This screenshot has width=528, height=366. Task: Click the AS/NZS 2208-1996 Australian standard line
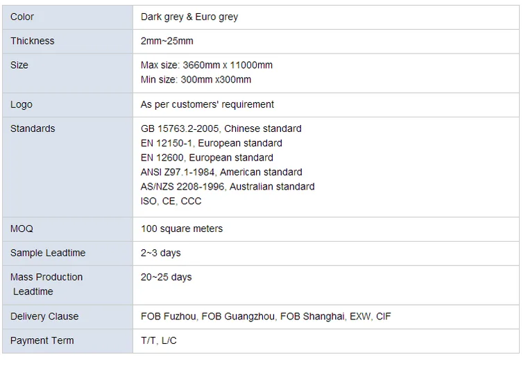227,187
